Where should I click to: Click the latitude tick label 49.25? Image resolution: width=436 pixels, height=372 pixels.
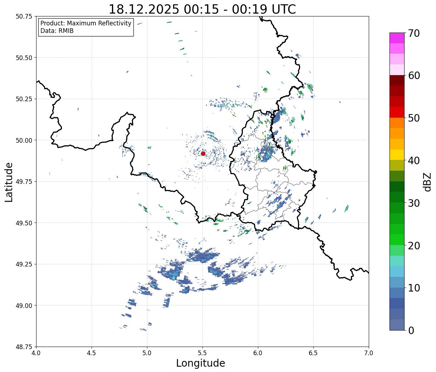[x=24, y=264]
